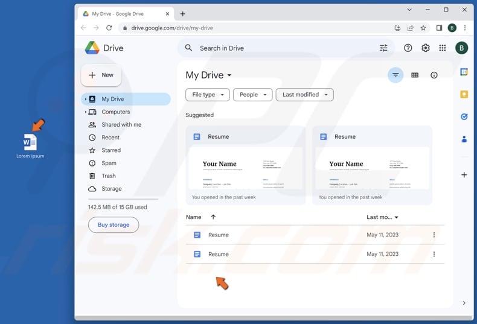
Task: Open Starred items in sidebar
Action: click(111, 150)
